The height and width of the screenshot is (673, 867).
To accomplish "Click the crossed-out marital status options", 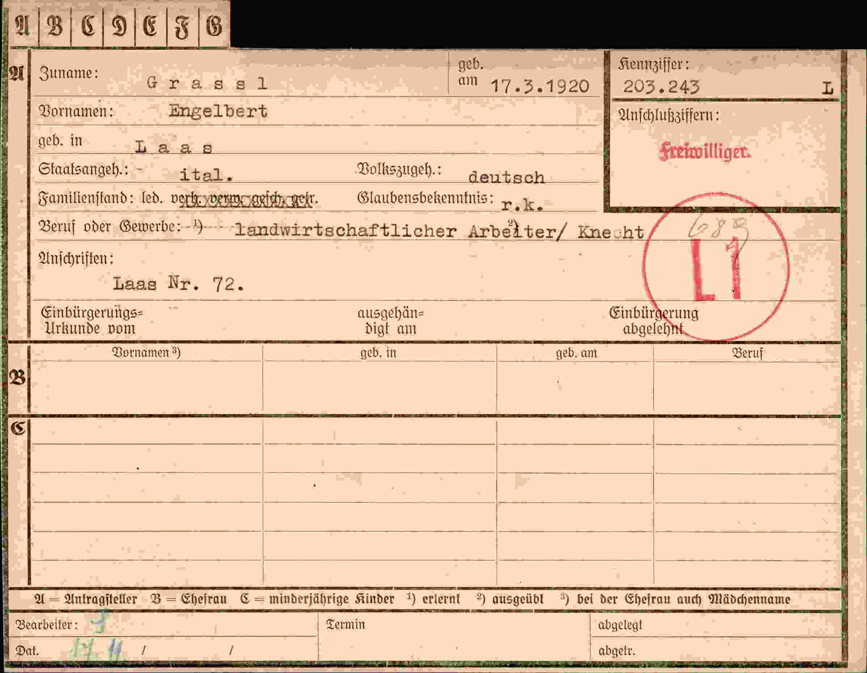I will click(x=245, y=200).
